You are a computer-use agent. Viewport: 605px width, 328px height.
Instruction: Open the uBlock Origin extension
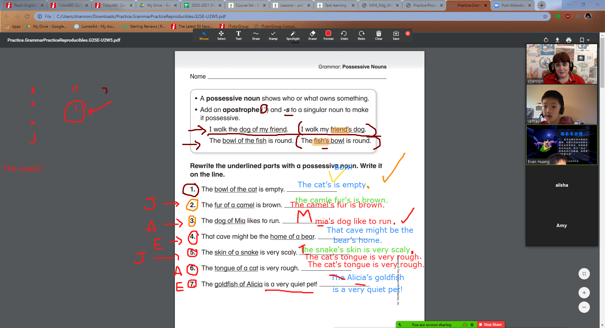tap(568, 16)
